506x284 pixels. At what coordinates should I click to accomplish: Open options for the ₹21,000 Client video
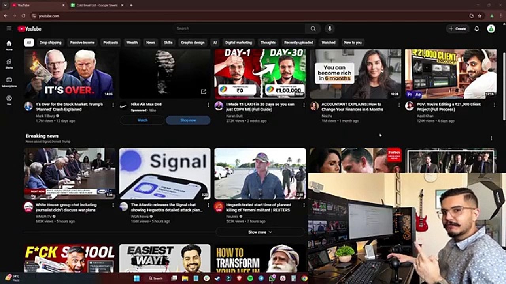[x=494, y=105]
